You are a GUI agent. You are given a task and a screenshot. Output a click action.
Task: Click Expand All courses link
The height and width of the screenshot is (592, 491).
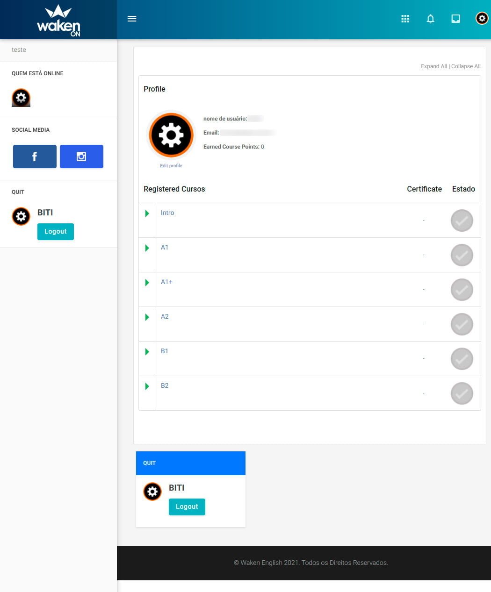433,66
